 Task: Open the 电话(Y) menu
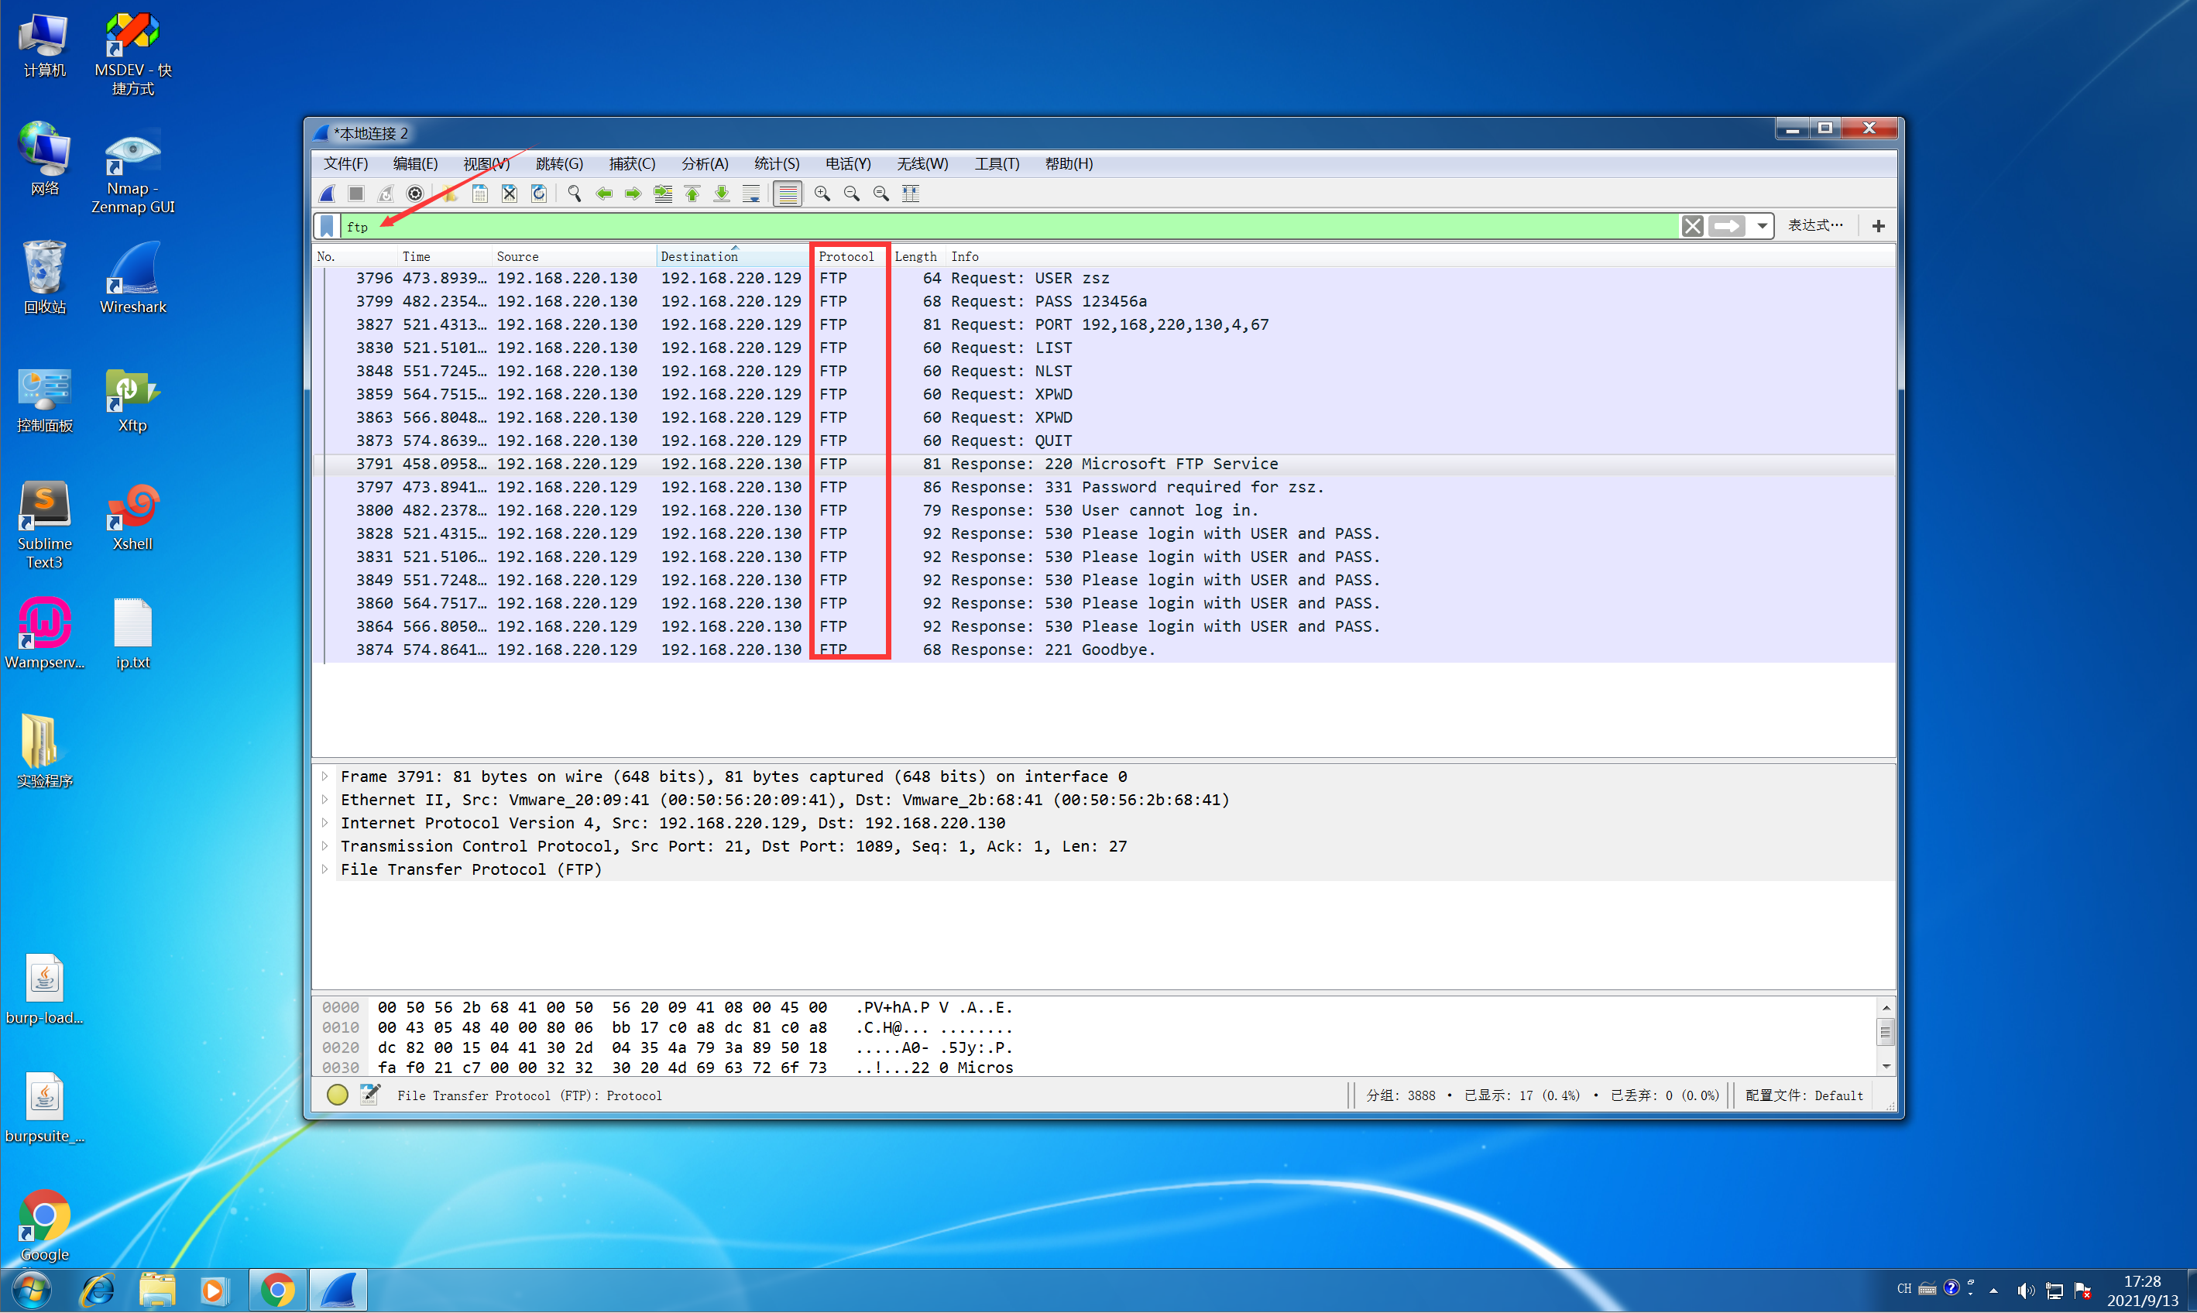(848, 163)
